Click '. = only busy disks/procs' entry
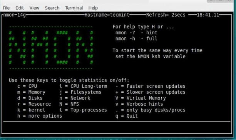This screenshot has height=140, width=236. click(151, 110)
